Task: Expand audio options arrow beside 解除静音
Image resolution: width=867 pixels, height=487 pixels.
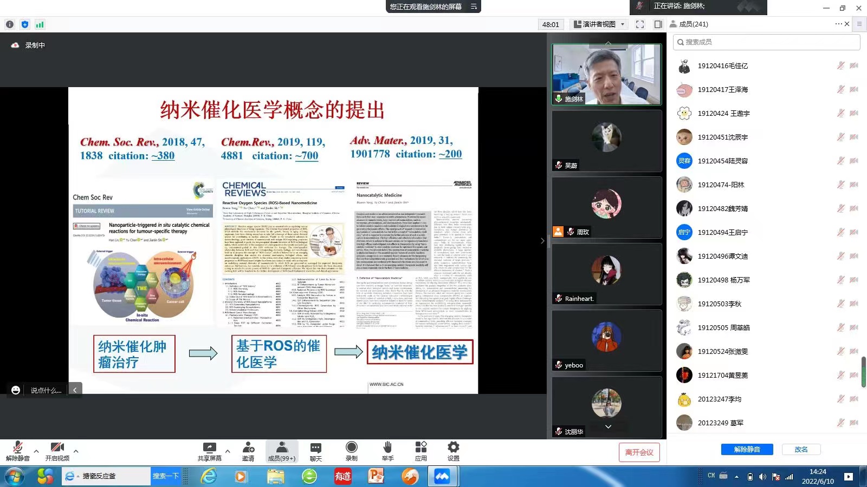Action: tap(36, 451)
